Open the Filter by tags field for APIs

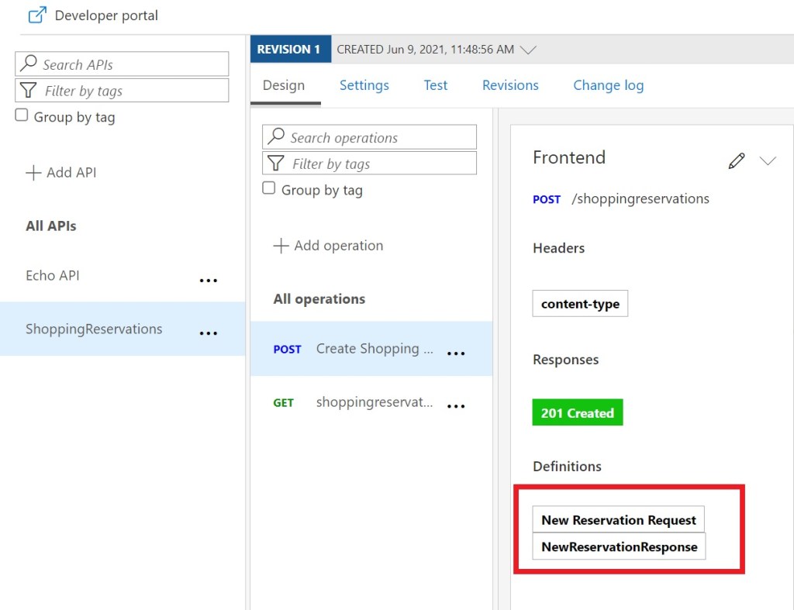click(x=122, y=91)
